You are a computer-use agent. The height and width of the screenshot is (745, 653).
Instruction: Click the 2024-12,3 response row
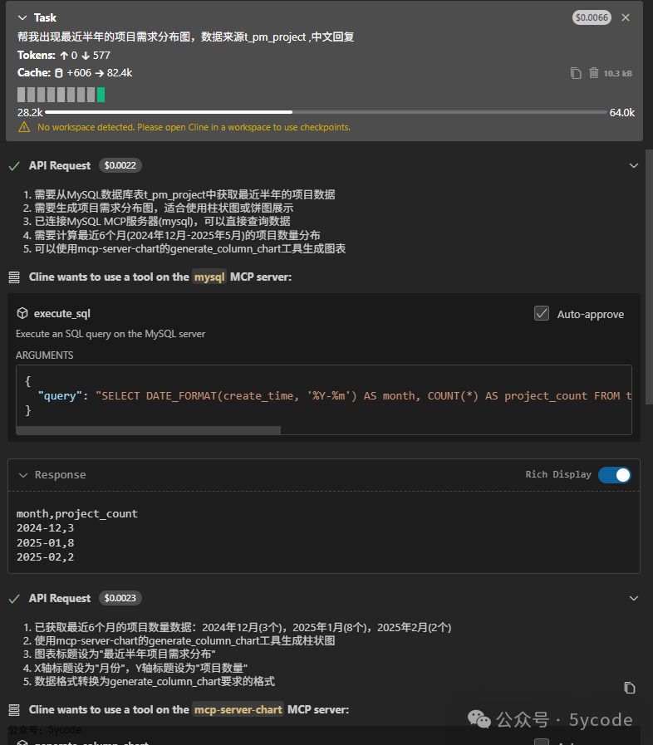click(45, 528)
